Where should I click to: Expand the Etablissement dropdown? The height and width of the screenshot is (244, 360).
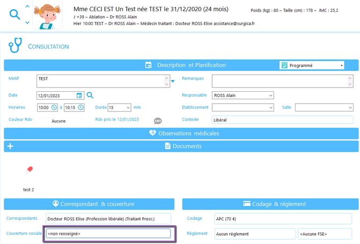[x=243, y=107]
